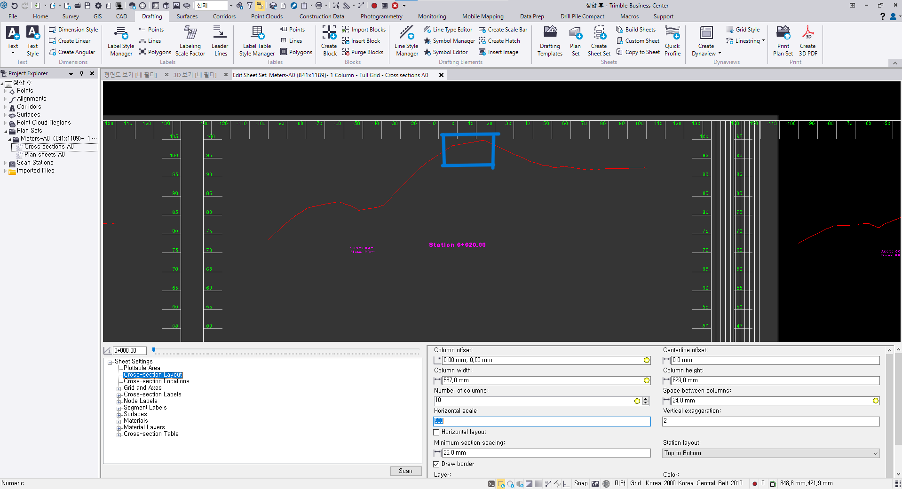Click the Column width input field
Image resolution: width=902 pixels, height=489 pixels.
click(x=541, y=380)
